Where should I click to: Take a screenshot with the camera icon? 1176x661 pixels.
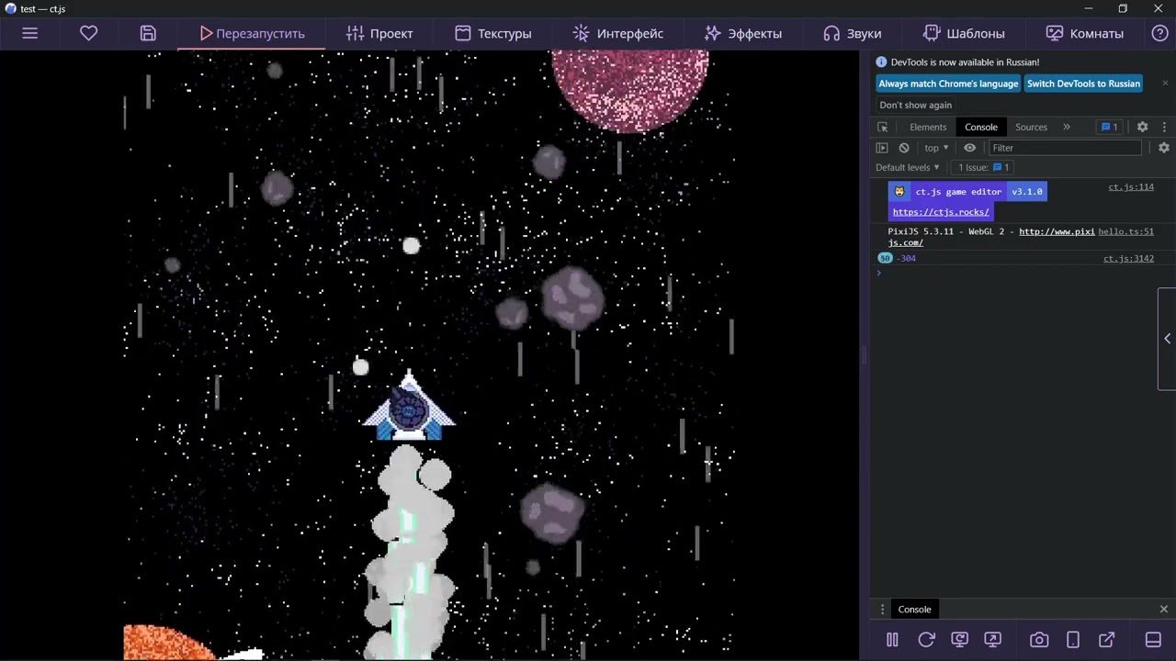pyautogui.click(x=1039, y=640)
